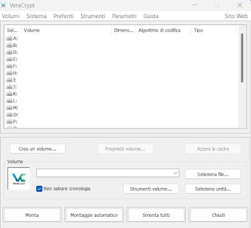Select drive H: icon in list
Viewport: 251px width, 228px height.
click(x=9, y=73)
